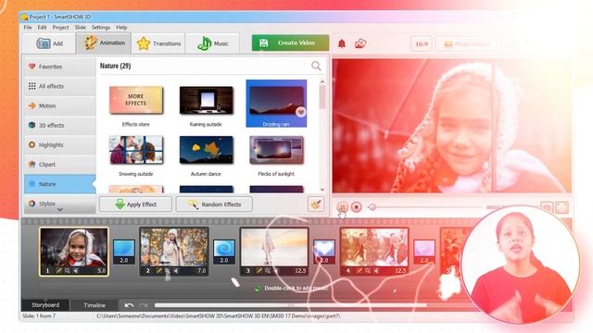Open the 16:9 aspect ratio selector

[422, 44]
